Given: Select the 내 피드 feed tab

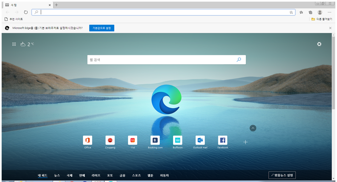Looking at the screenshot, I should (x=43, y=175).
